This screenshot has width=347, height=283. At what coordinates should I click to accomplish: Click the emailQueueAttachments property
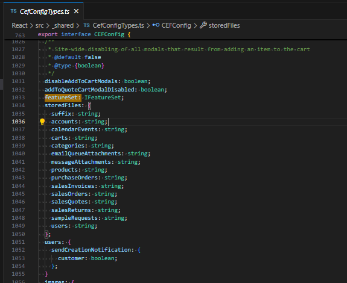click(x=86, y=154)
